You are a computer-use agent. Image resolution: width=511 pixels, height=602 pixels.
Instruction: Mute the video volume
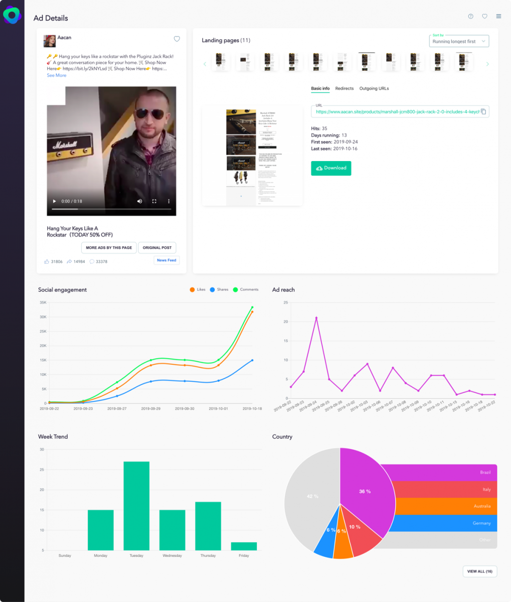point(139,201)
